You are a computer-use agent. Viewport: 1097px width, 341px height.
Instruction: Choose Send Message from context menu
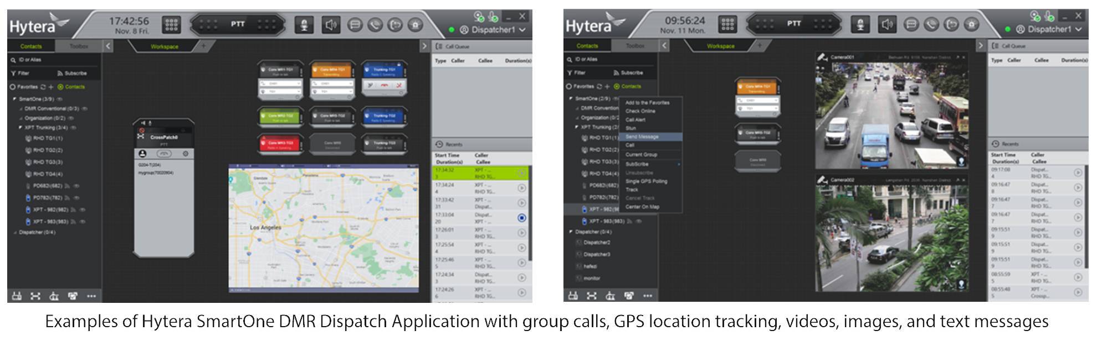point(651,137)
